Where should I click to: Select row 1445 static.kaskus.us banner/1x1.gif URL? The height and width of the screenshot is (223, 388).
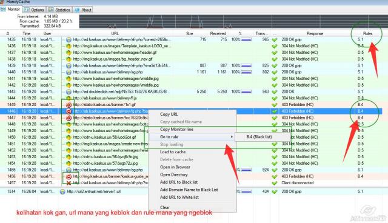click(104, 105)
